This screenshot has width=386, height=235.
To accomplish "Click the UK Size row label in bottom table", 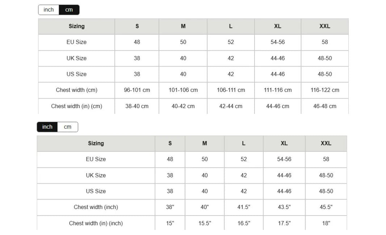I will (x=96, y=175).
